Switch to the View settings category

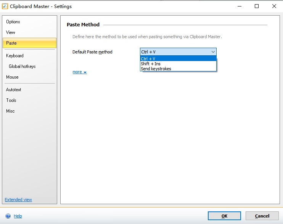11,32
